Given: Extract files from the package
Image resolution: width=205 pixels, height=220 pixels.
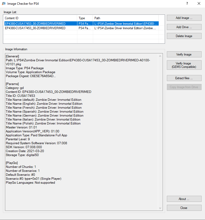Looking at the screenshot, I should coord(184,78).
